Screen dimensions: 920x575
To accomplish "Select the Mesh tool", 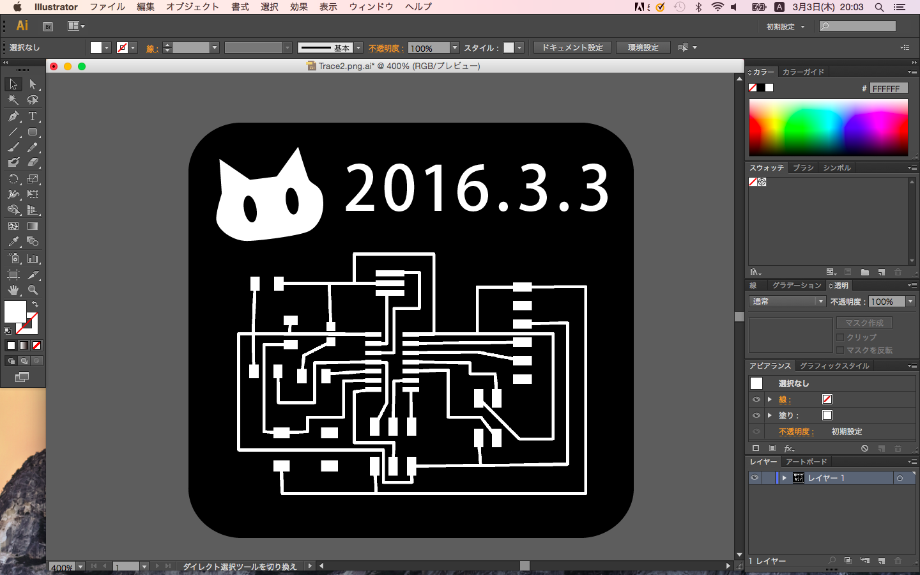I will point(13,226).
